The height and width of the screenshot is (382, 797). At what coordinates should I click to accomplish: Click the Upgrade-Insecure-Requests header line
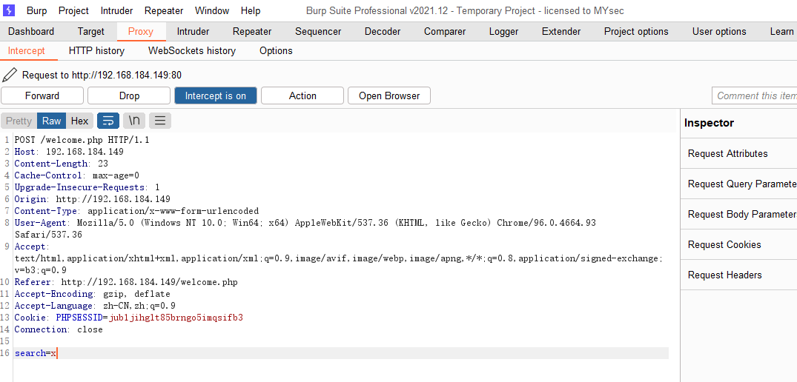click(87, 187)
